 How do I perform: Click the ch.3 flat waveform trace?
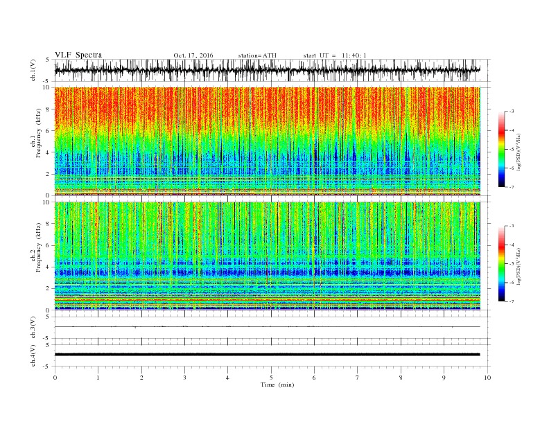click(x=268, y=327)
